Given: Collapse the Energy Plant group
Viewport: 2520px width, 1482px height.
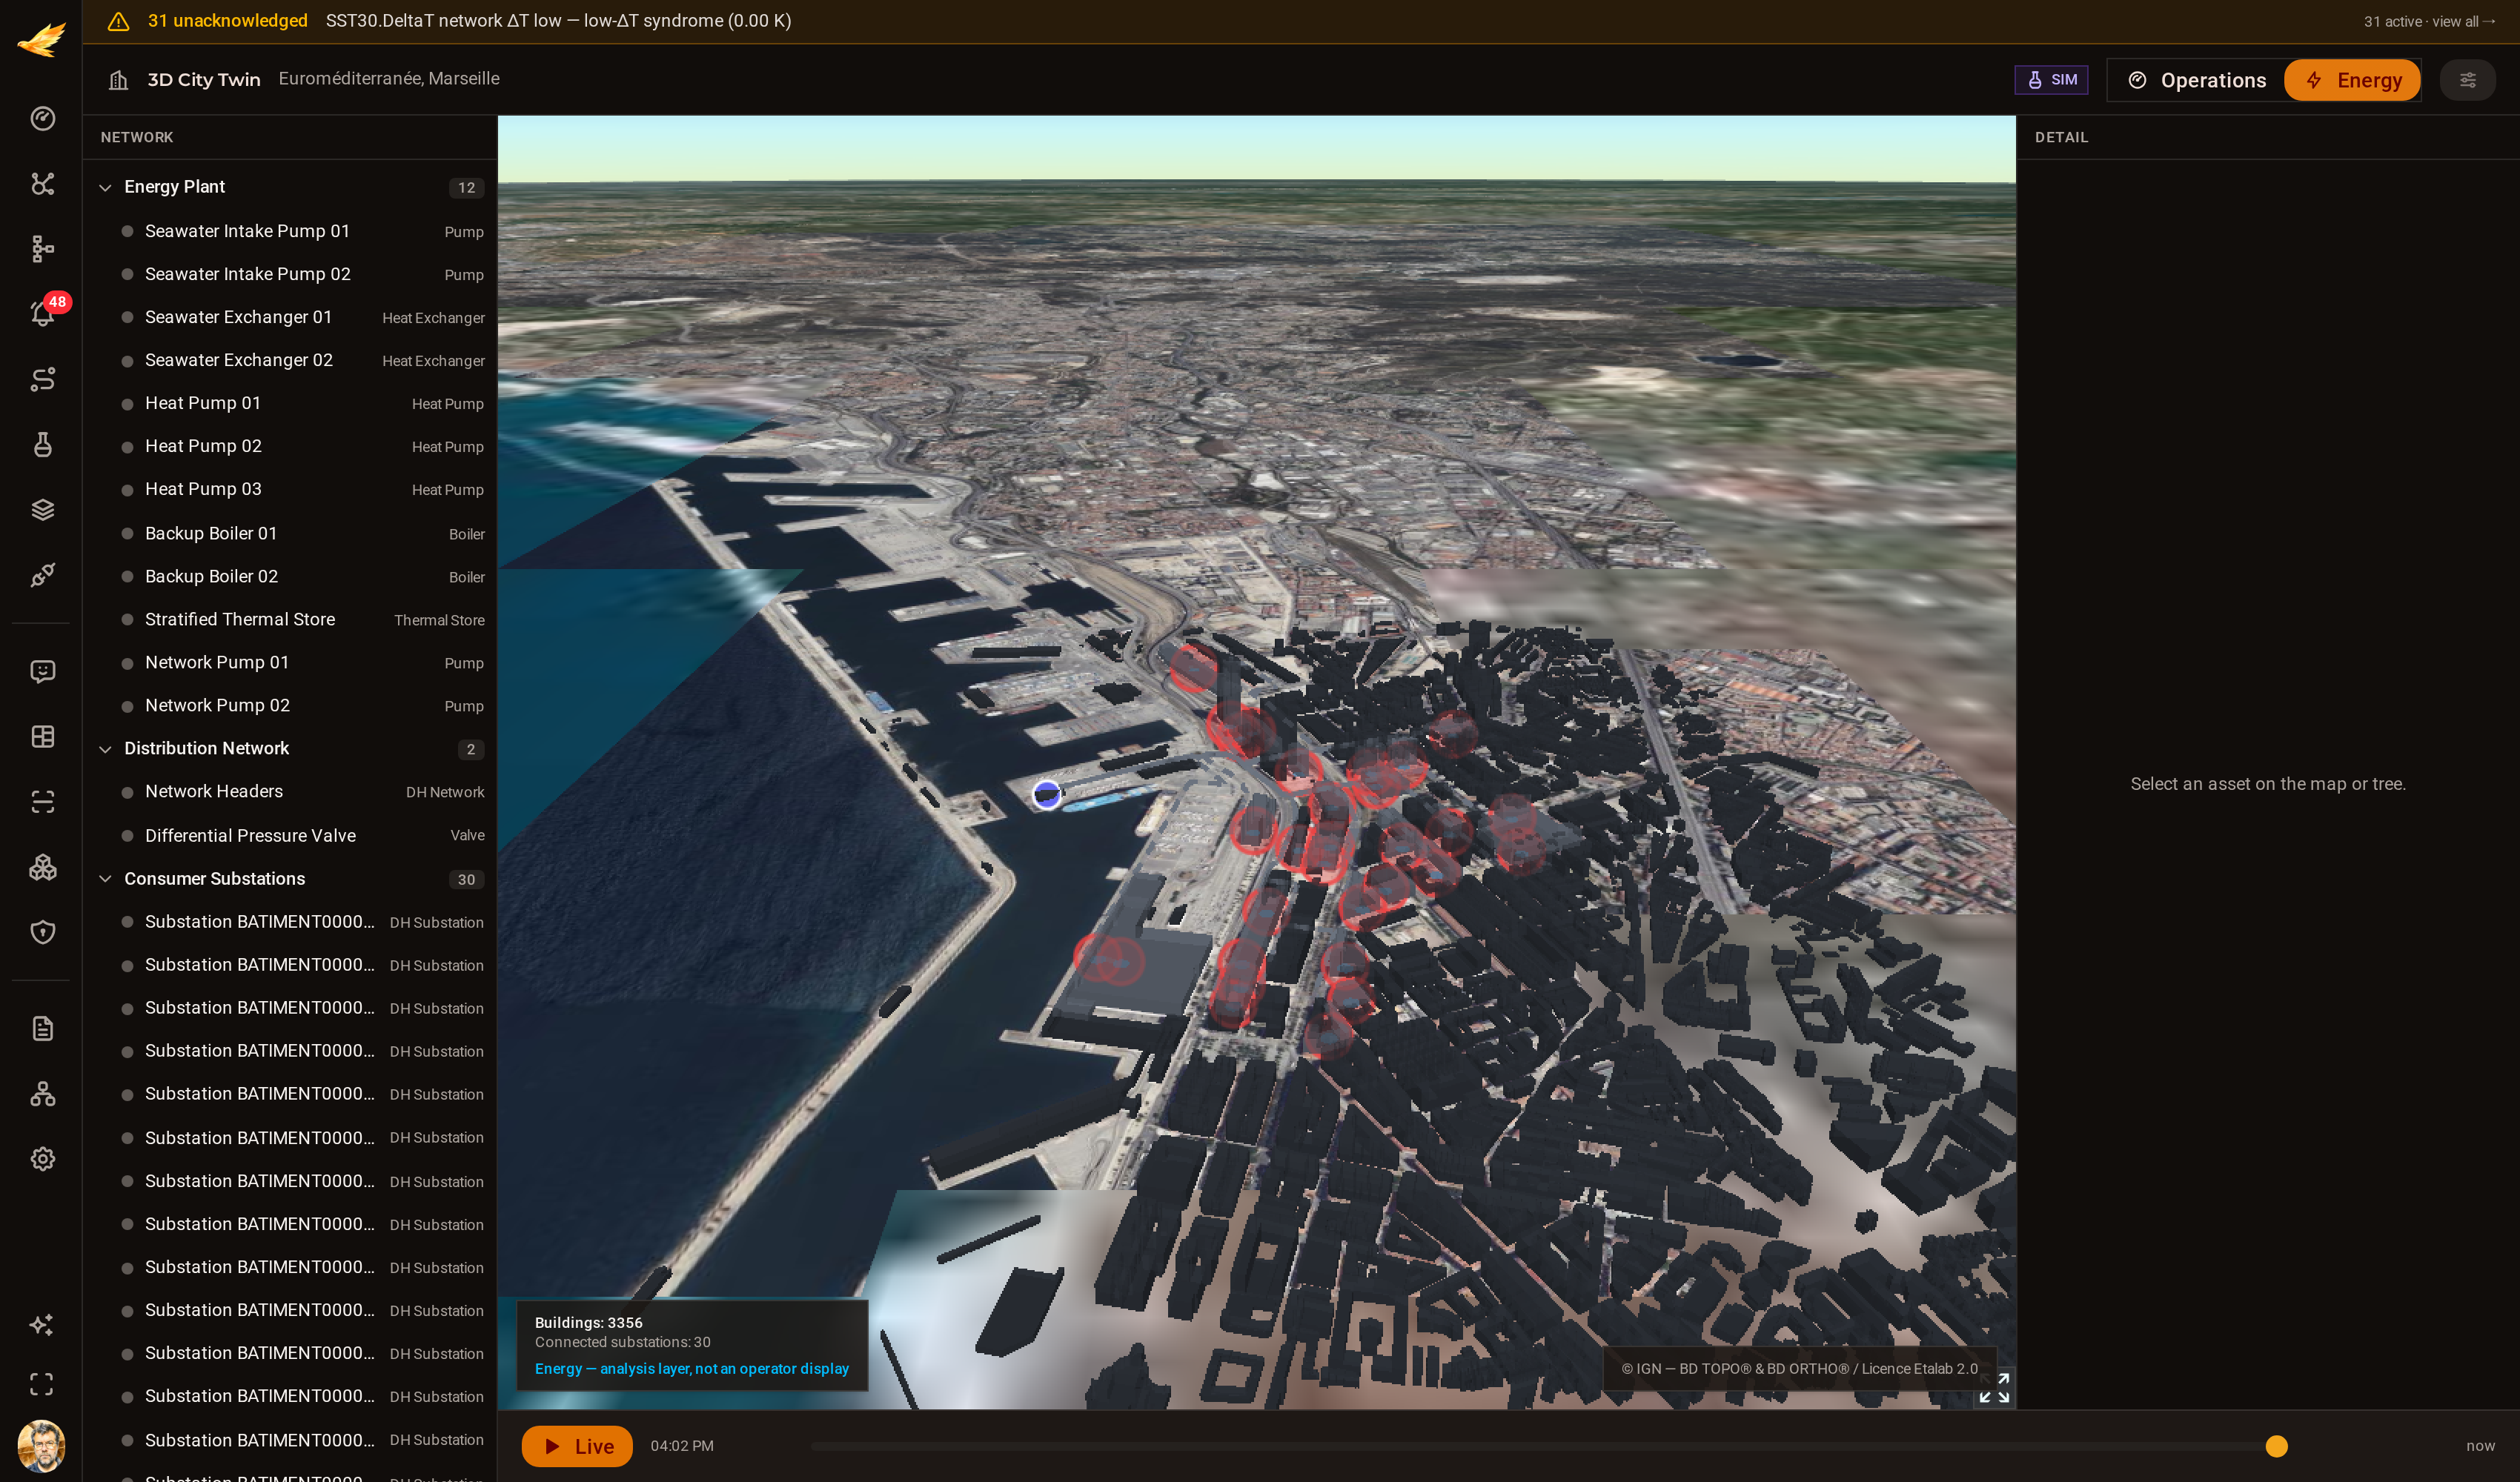Looking at the screenshot, I should point(105,187).
